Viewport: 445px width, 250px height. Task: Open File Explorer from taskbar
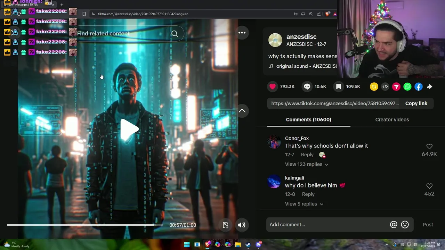point(238,244)
